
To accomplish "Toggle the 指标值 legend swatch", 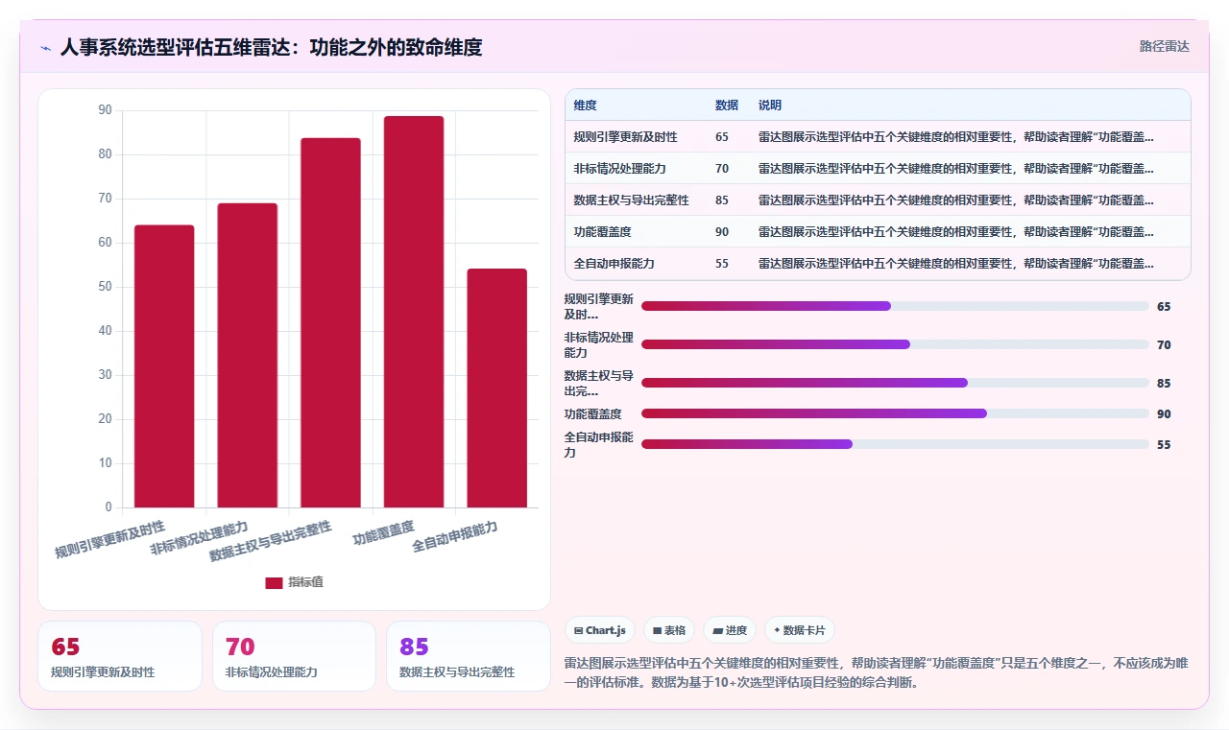I will point(274,582).
